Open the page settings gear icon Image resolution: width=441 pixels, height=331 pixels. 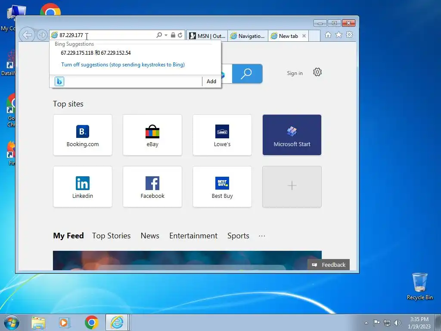coord(317,72)
